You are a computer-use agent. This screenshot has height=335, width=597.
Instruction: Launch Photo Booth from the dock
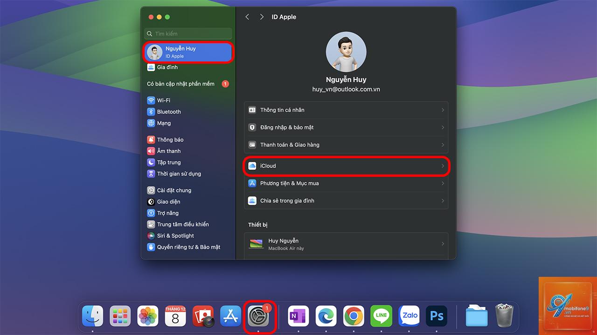coord(203,316)
